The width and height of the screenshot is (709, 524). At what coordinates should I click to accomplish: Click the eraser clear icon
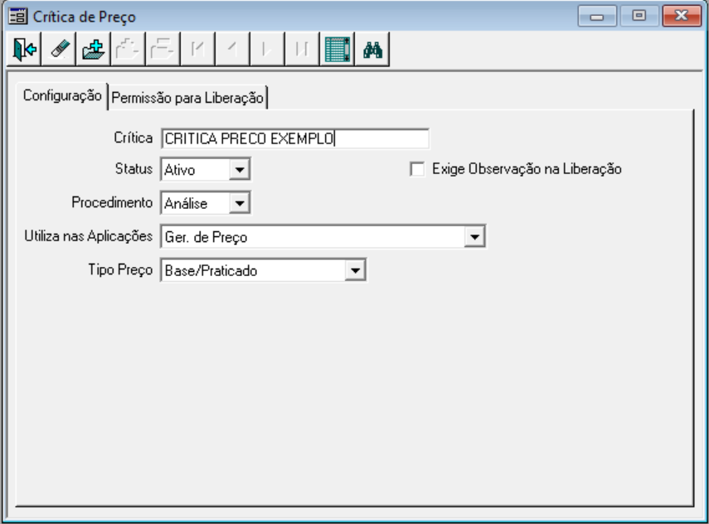(59, 49)
